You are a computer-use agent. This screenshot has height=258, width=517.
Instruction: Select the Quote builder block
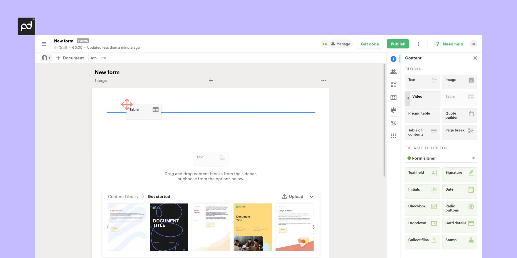(460, 116)
